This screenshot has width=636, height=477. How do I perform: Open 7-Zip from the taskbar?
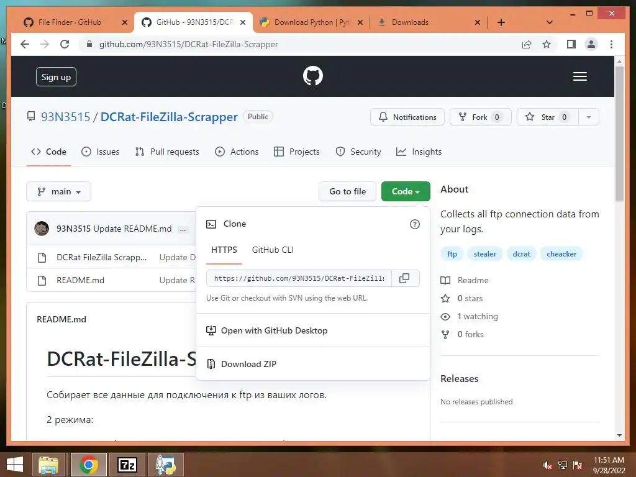(127, 465)
